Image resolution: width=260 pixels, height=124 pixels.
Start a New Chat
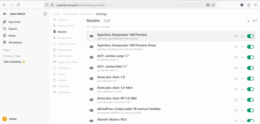click(12, 22)
